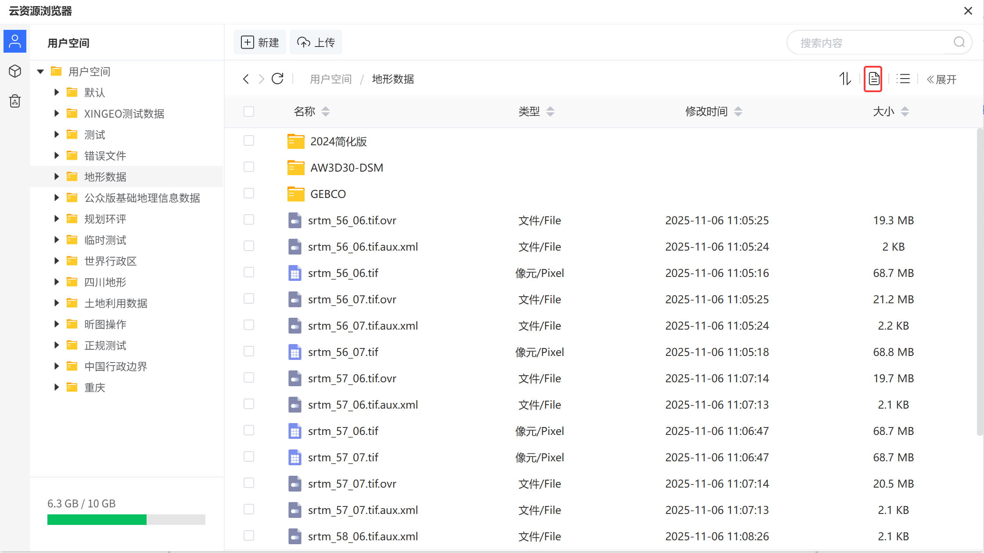Select the 用户空间 breadcrumb link
This screenshot has height=553, width=984.
[330, 79]
